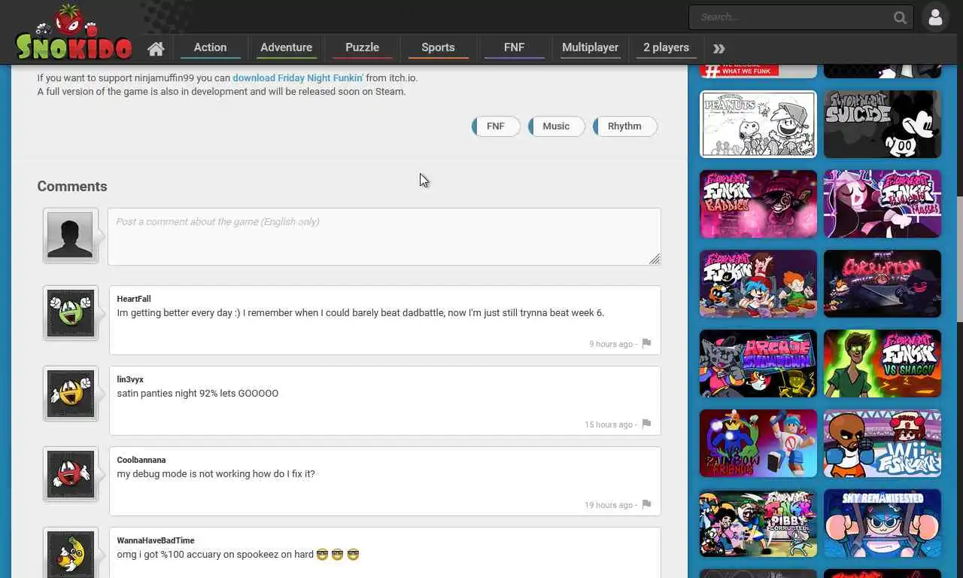Viewport: 963px width, 578px height.
Task: Open the Action category
Action: 210,47
